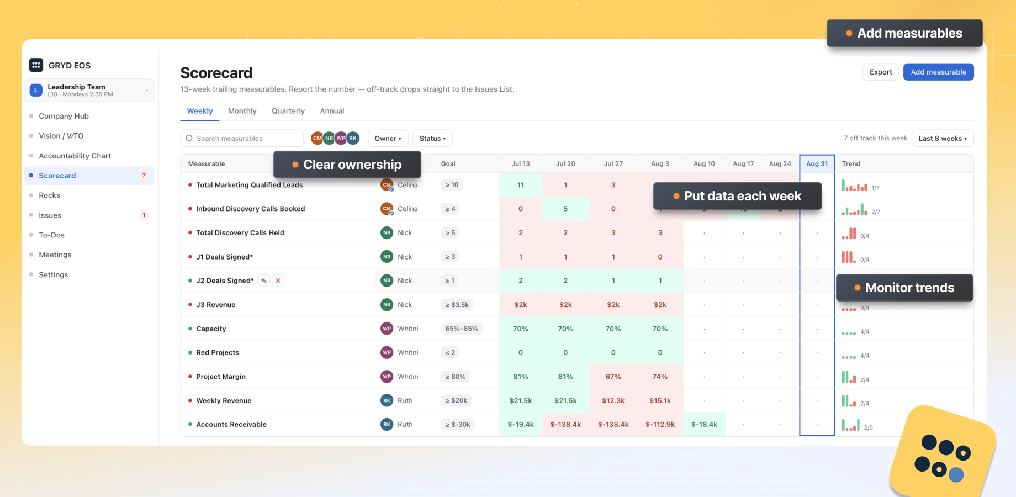This screenshot has width=1016, height=497.
Task: Click the GRYD EOS logo icon
Action: pyautogui.click(x=36, y=65)
